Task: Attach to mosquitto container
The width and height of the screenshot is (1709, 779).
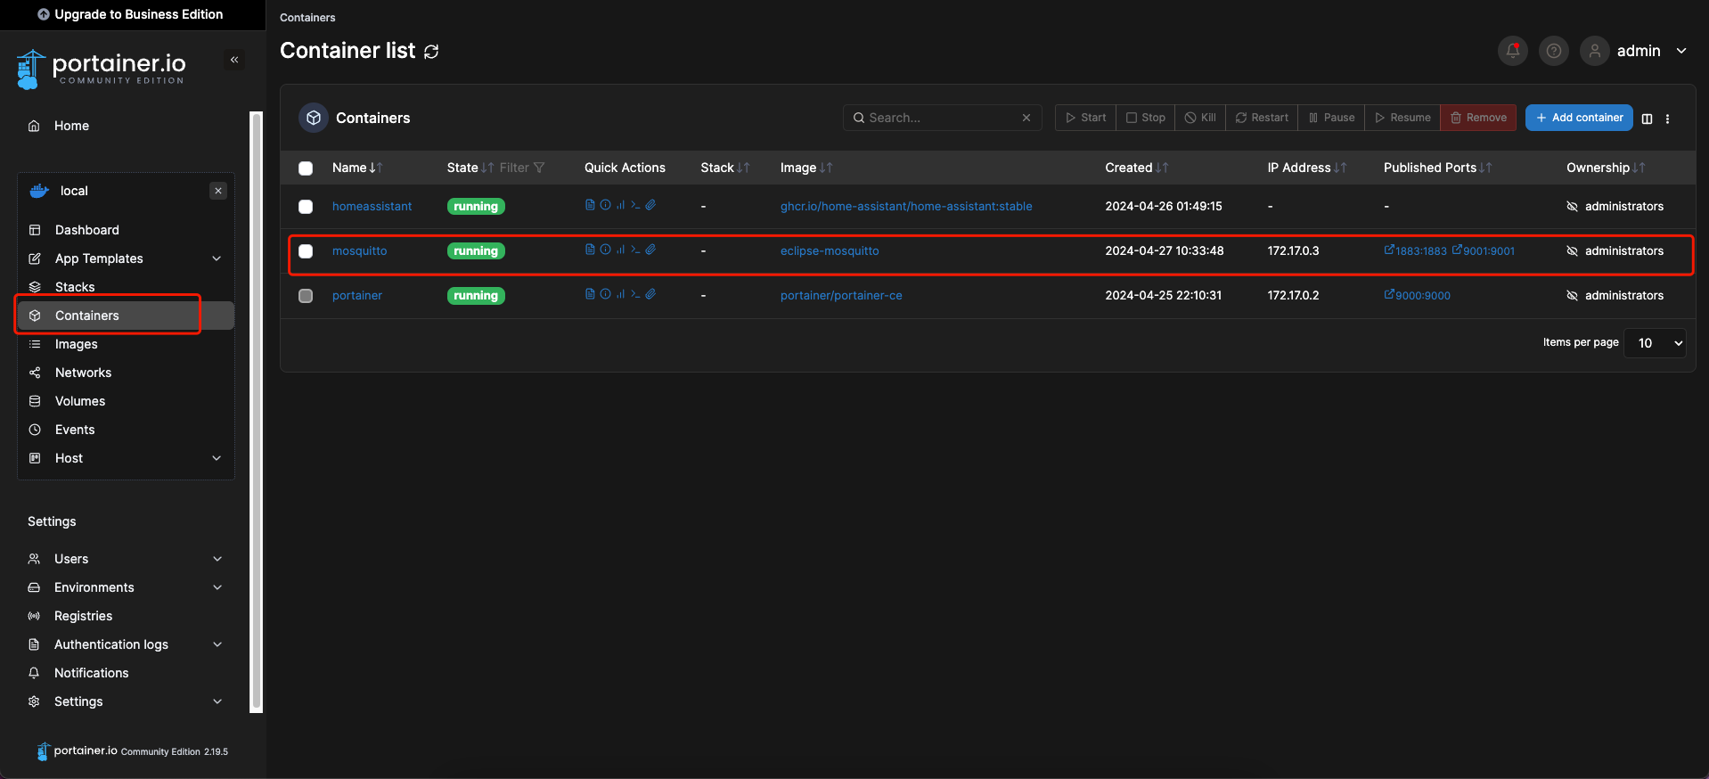Action: [650, 250]
